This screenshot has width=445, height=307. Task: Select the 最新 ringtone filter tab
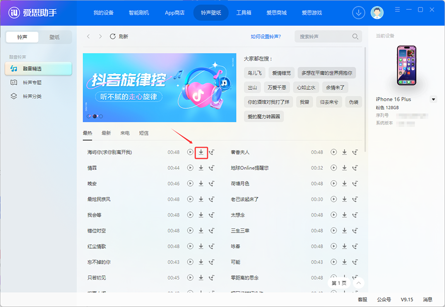coord(106,133)
